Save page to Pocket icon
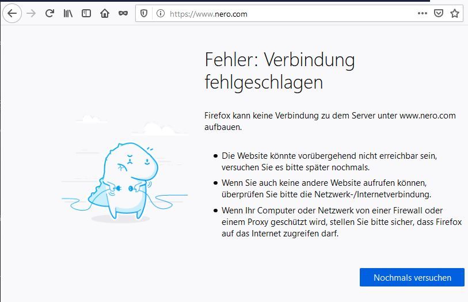 click(x=439, y=13)
